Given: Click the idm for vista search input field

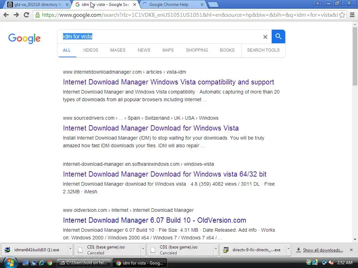Looking at the screenshot, I should (160, 36).
